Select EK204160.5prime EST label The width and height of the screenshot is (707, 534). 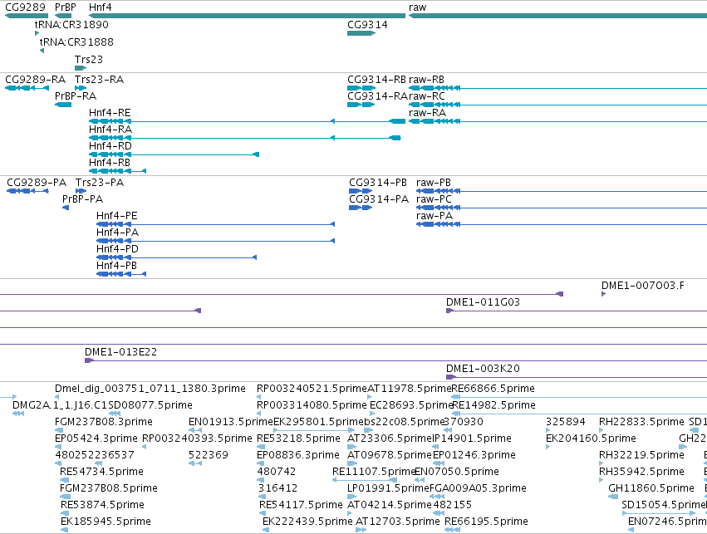tap(591, 438)
